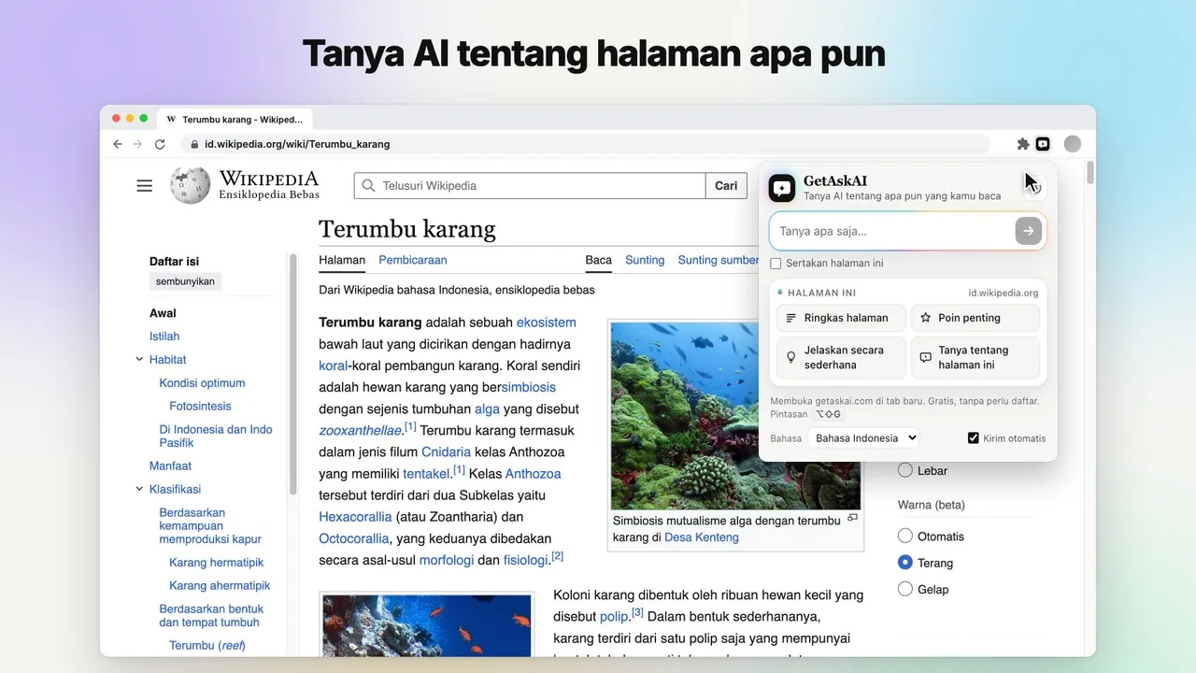Viewport: 1196px width, 673px height.
Task: Open Wikipedia hamburger menu
Action: tap(145, 186)
